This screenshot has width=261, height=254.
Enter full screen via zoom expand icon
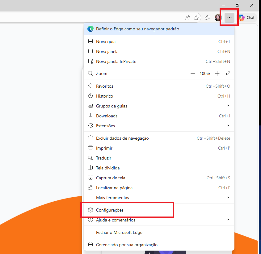228,73
